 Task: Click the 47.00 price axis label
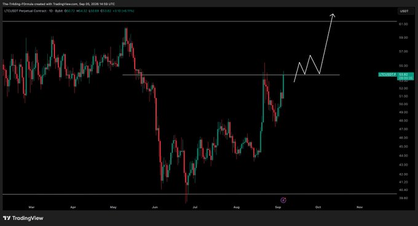pos(403,129)
